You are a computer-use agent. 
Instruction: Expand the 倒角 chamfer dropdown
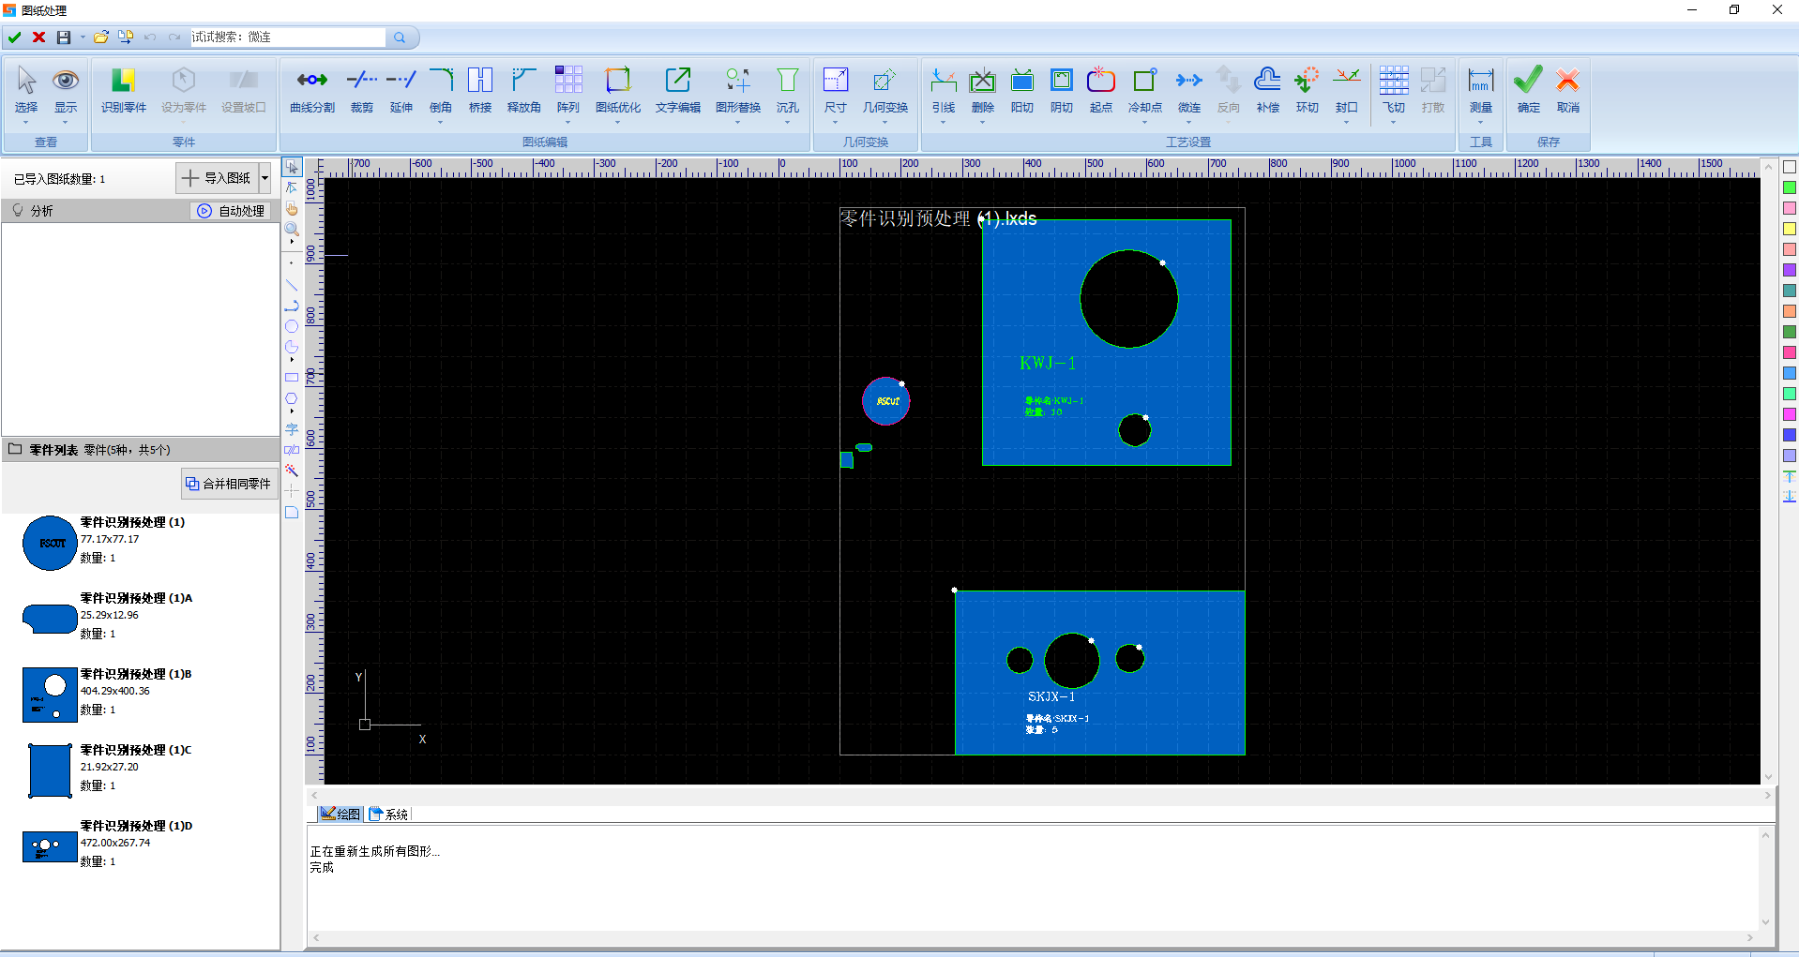441,122
